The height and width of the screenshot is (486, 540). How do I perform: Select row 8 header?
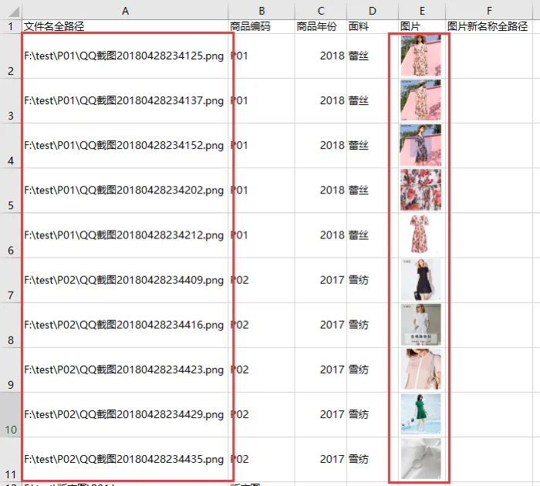click(11, 325)
